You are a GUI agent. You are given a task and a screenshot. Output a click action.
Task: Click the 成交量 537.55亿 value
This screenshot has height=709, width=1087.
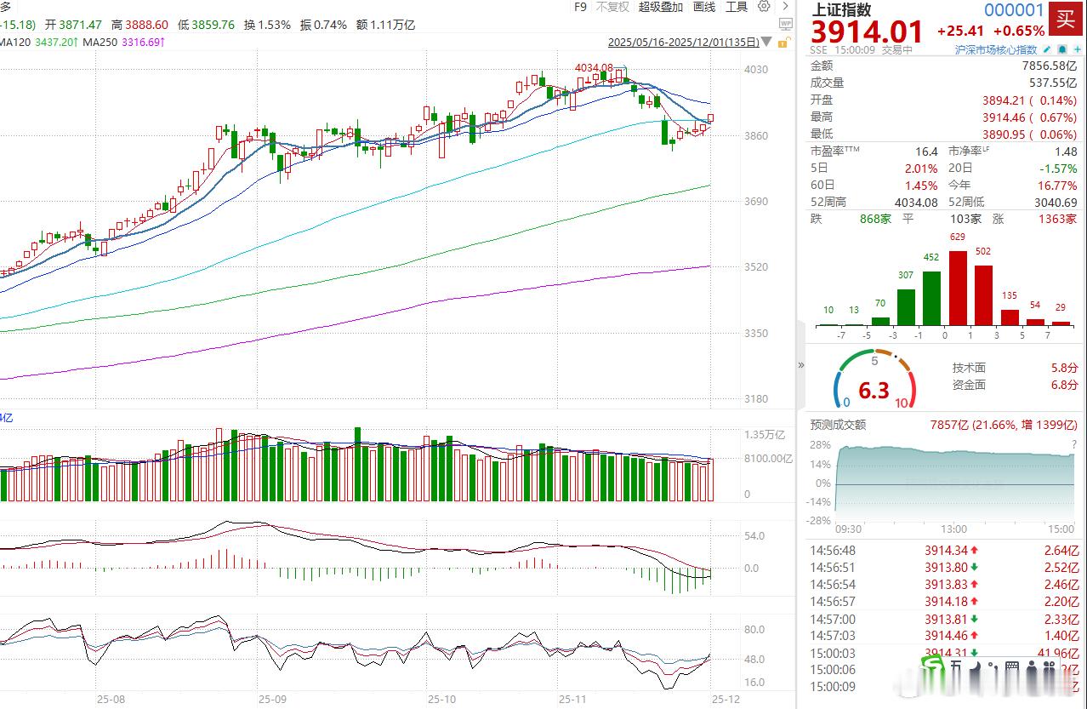1053,83
